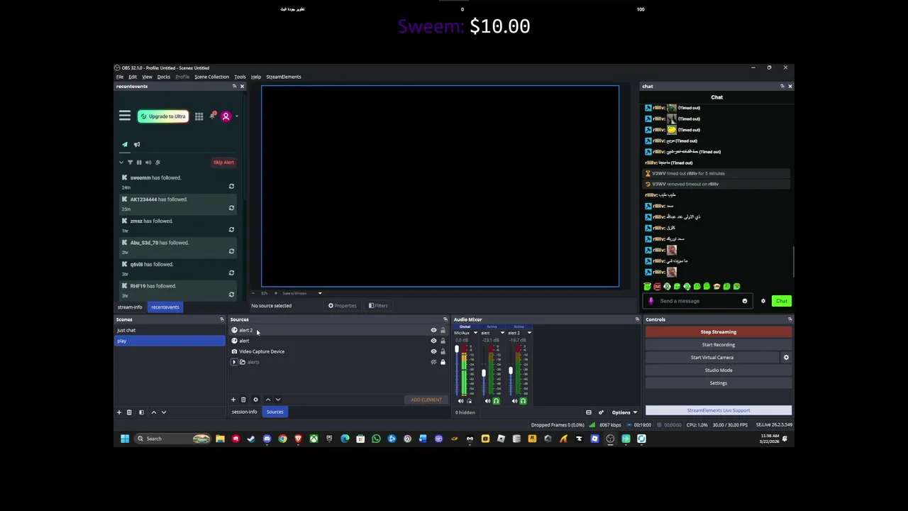Collapse the activity feed chevron

click(121, 163)
